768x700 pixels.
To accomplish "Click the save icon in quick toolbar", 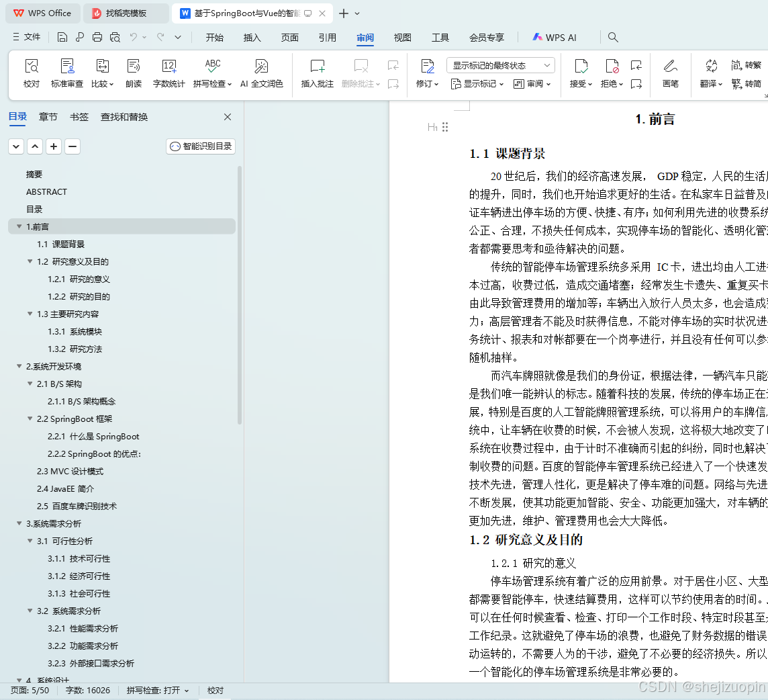I will coord(62,37).
